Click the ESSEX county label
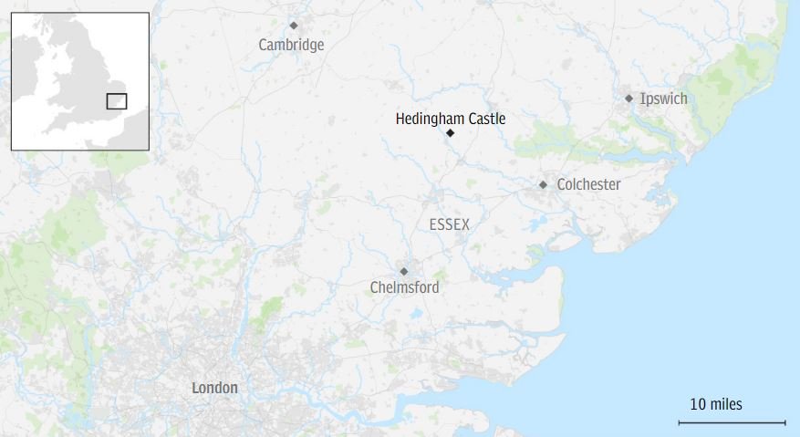 click(450, 224)
